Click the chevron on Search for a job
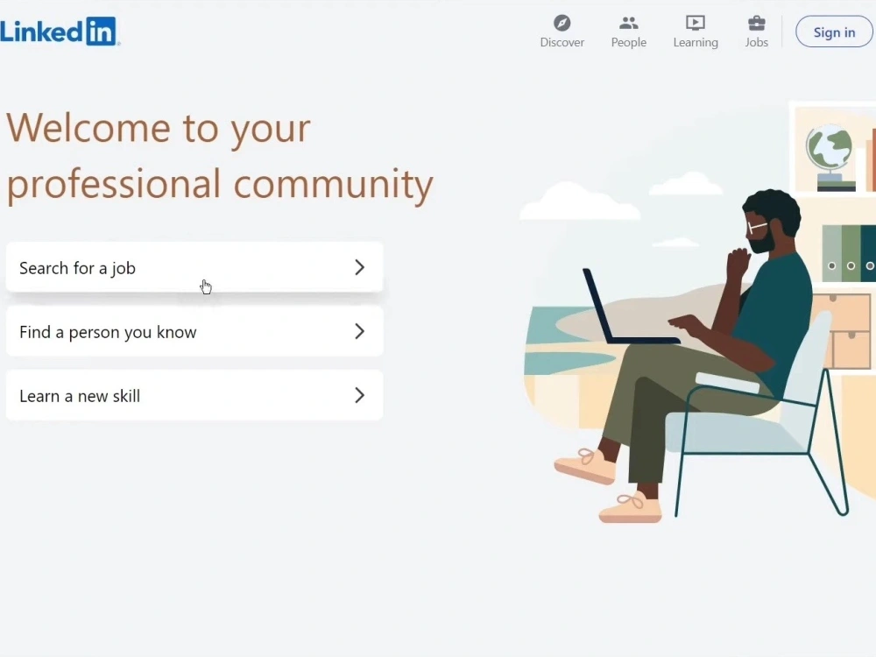The height and width of the screenshot is (657, 876). point(360,267)
